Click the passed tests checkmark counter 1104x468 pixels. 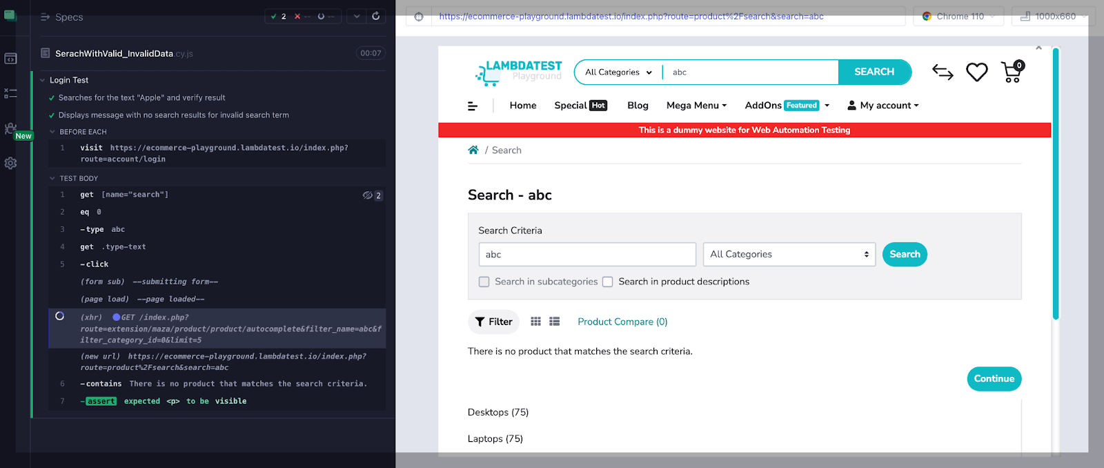(x=279, y=17)
